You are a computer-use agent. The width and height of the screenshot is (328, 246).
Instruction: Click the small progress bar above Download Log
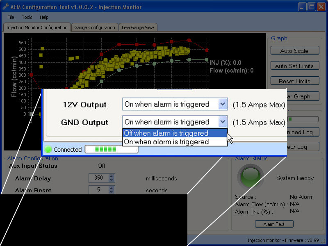click(x=303, y=119)
